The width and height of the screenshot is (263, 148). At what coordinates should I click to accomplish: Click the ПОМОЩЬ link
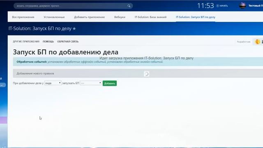pyautogui.click(x=48, y=42)
